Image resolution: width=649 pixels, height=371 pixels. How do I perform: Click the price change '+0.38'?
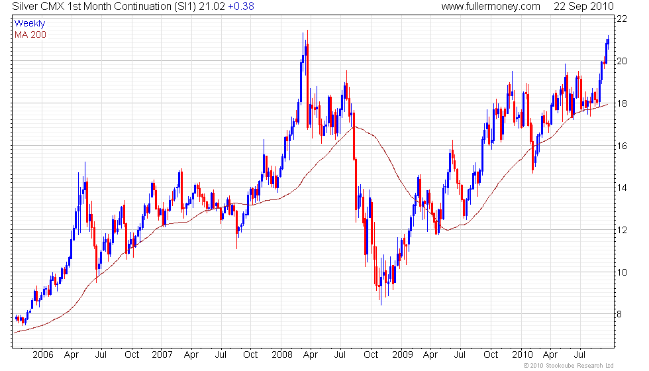tap(241, 7)
